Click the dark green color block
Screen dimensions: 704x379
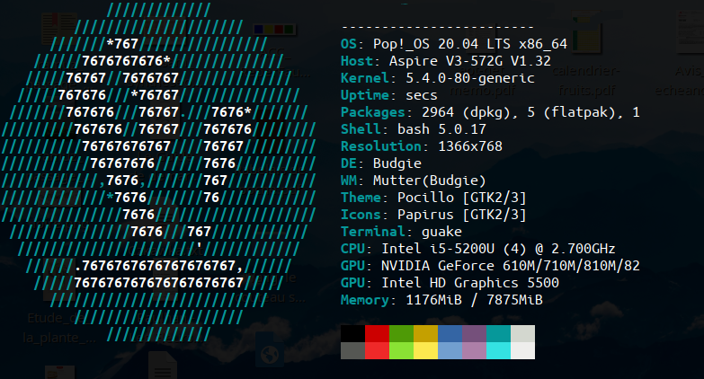click(401, 333)
